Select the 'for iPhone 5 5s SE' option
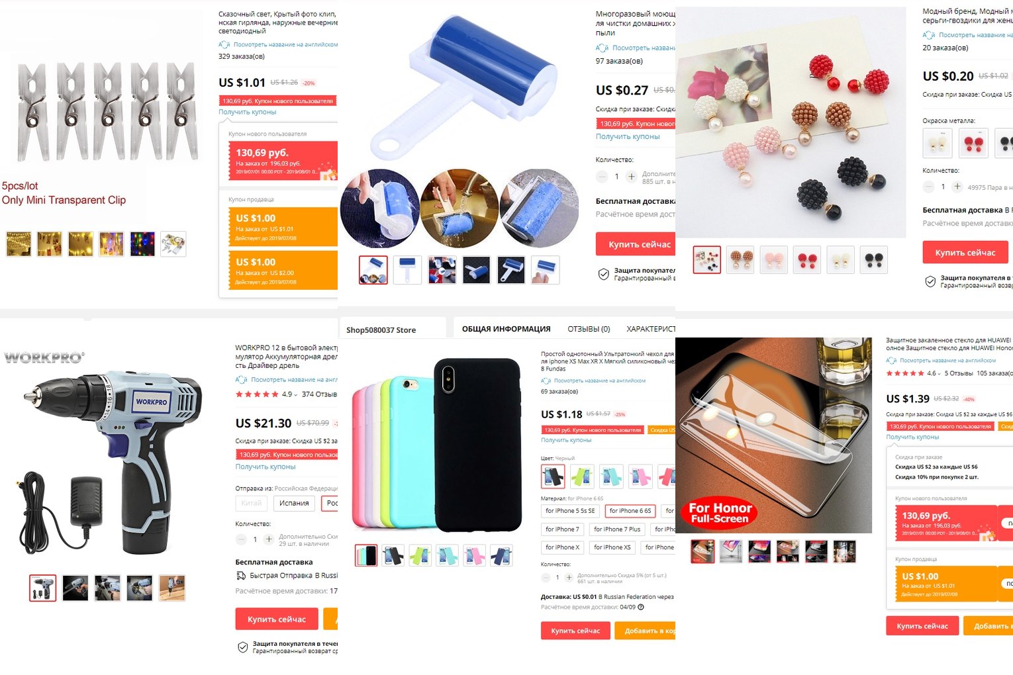 570,511
